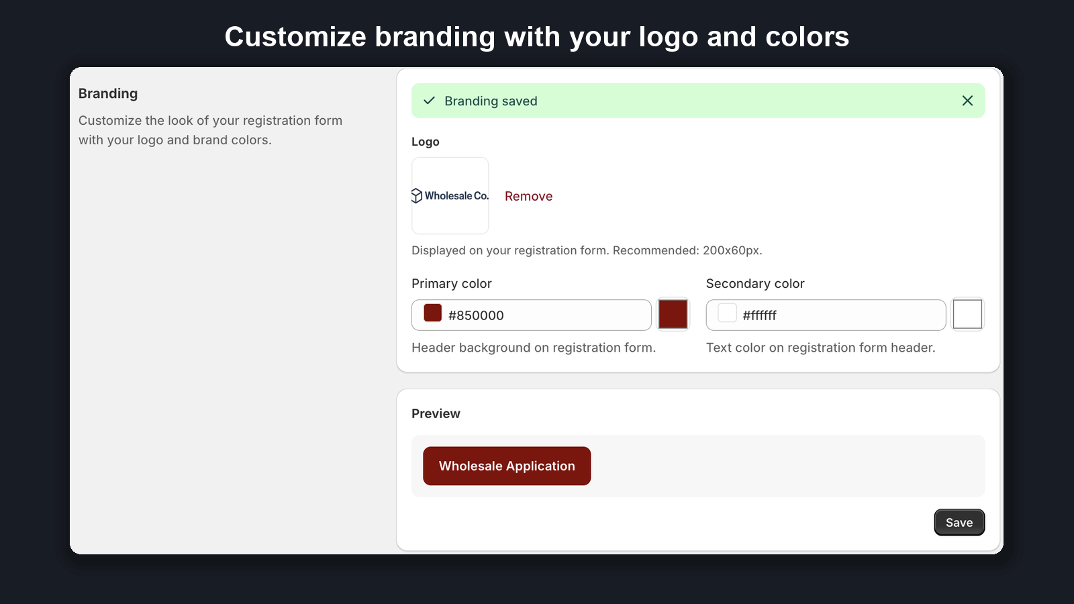Click the #850000 primary color hex field
Viewport: 1074px width, 604px height.
pos(532,315)
